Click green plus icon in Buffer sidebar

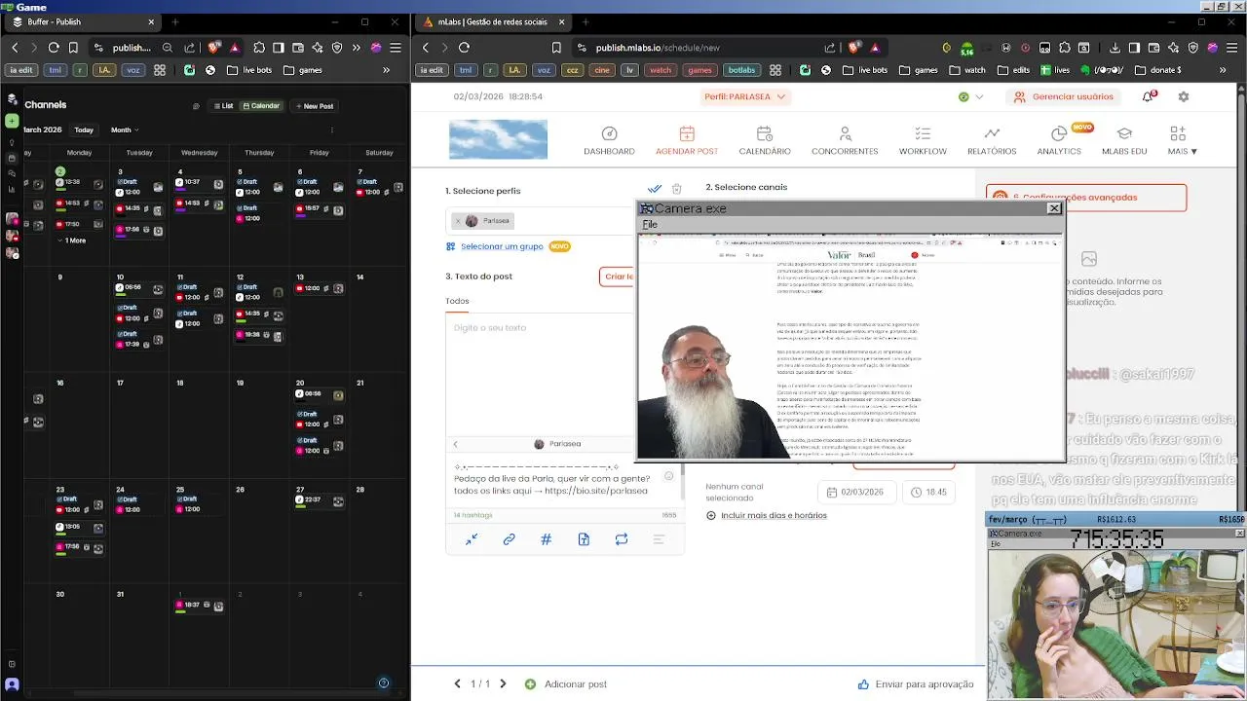(x=12, y=121)
